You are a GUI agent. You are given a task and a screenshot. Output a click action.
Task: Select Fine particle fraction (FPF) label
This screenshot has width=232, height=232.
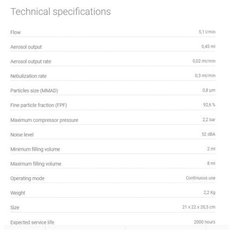(39, 105)
